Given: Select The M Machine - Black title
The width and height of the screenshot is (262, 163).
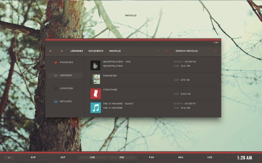Looking at the screenshot, I should pos(118,104).
